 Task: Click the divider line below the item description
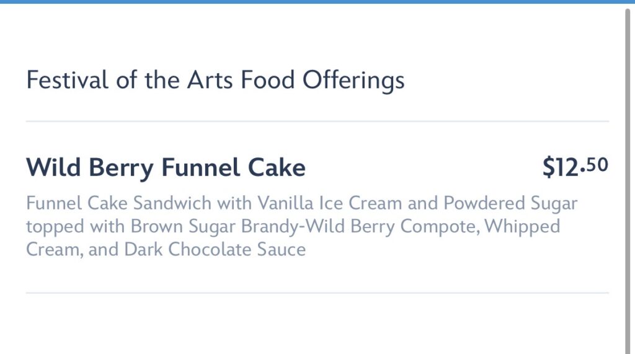(317, 293)
